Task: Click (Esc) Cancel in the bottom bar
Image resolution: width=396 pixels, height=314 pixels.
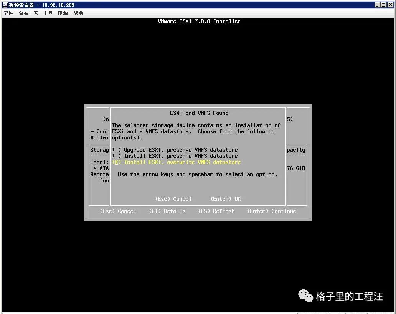Action: pyautogui.click(x=118, y=211)
